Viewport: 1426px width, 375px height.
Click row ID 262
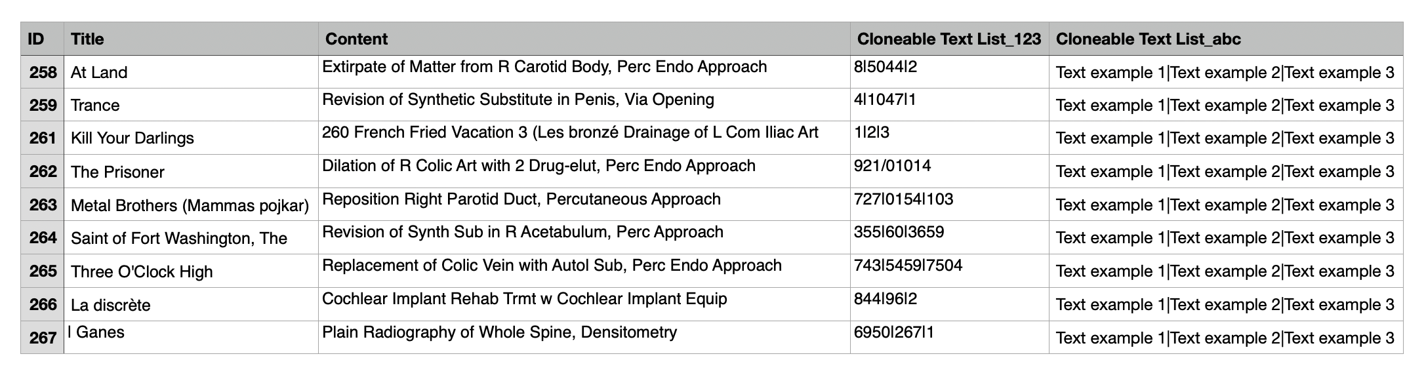(x=43, y=172)
